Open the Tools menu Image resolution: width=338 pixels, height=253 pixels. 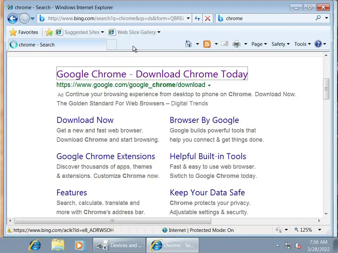tap(302, 44)
